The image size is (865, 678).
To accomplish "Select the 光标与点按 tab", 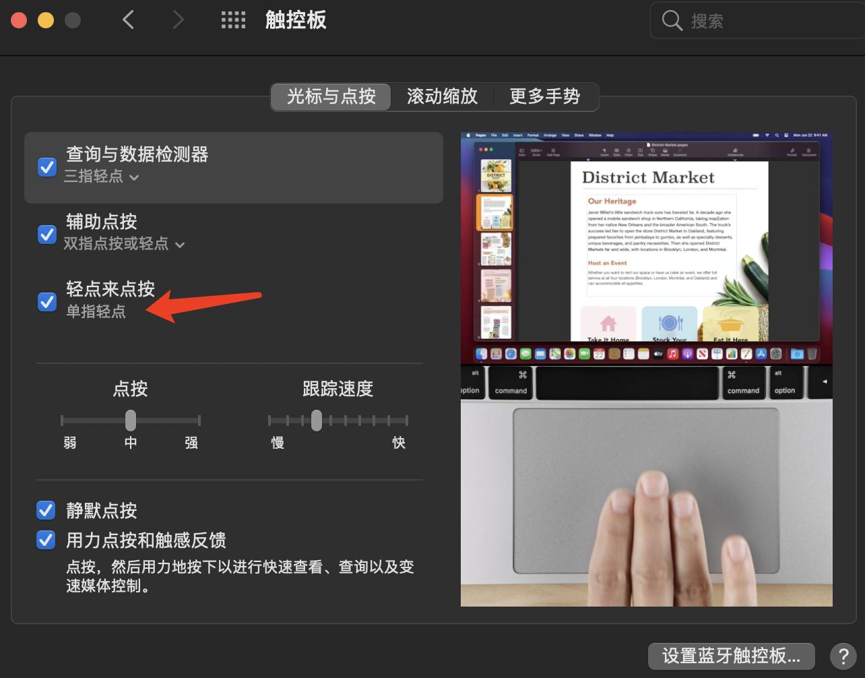I will pos(330,96).
